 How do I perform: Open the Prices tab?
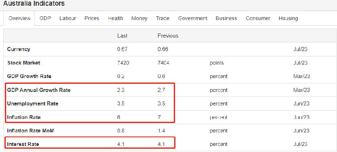click(92, 18)
